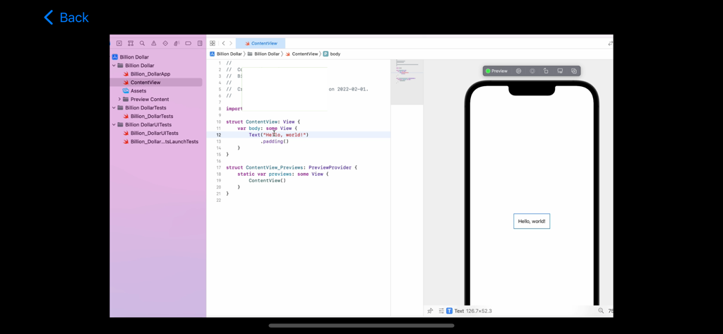Open the issue navigator warning icon

(x=153, y=43)
